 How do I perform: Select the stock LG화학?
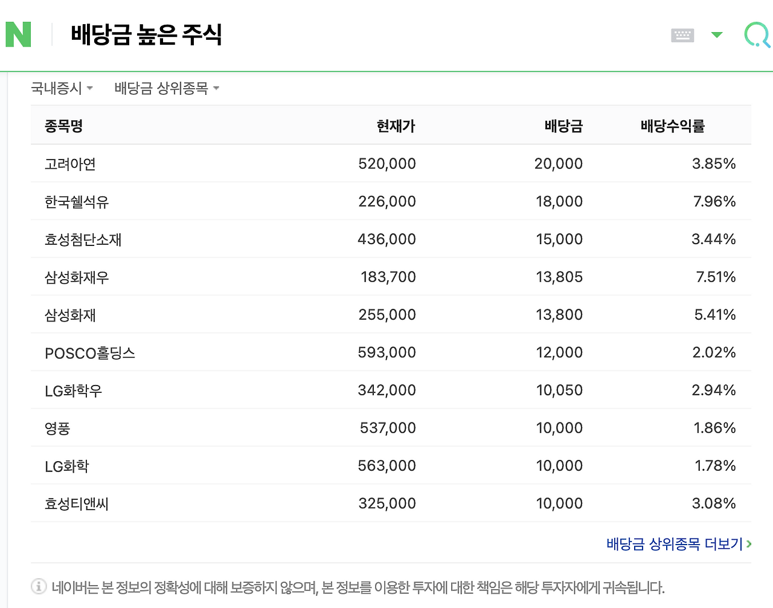pos(67,466)
